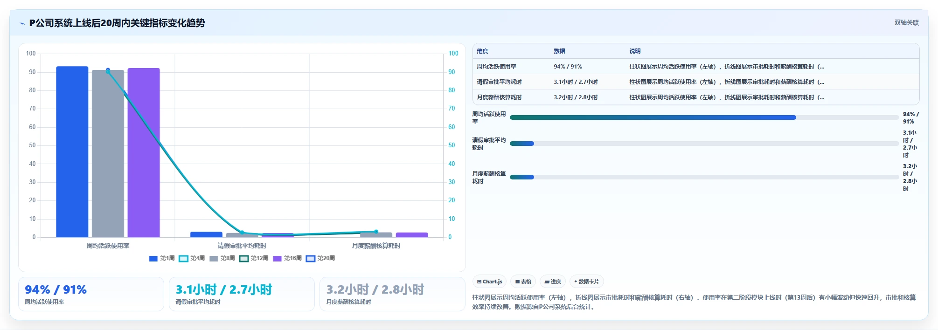The height and width of the screenshot is (330, 938).
Task: Click the 月度薪酬核算耗时 progress bar
Action: coord(704,177)
